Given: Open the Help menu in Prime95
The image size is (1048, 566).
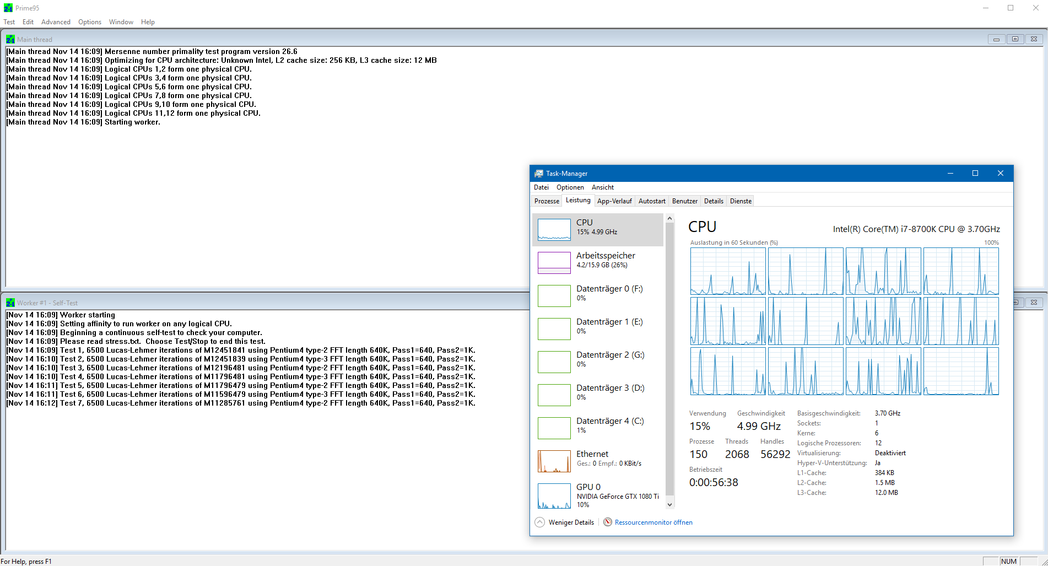Looking at the screenshot, I should pyautogui.click(x=148, y=22).
